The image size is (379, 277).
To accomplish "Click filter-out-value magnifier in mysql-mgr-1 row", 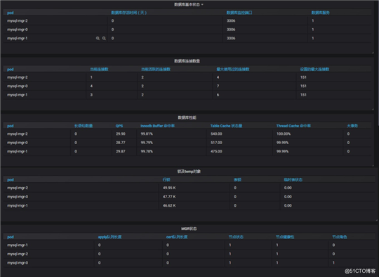I will [104, 38].
